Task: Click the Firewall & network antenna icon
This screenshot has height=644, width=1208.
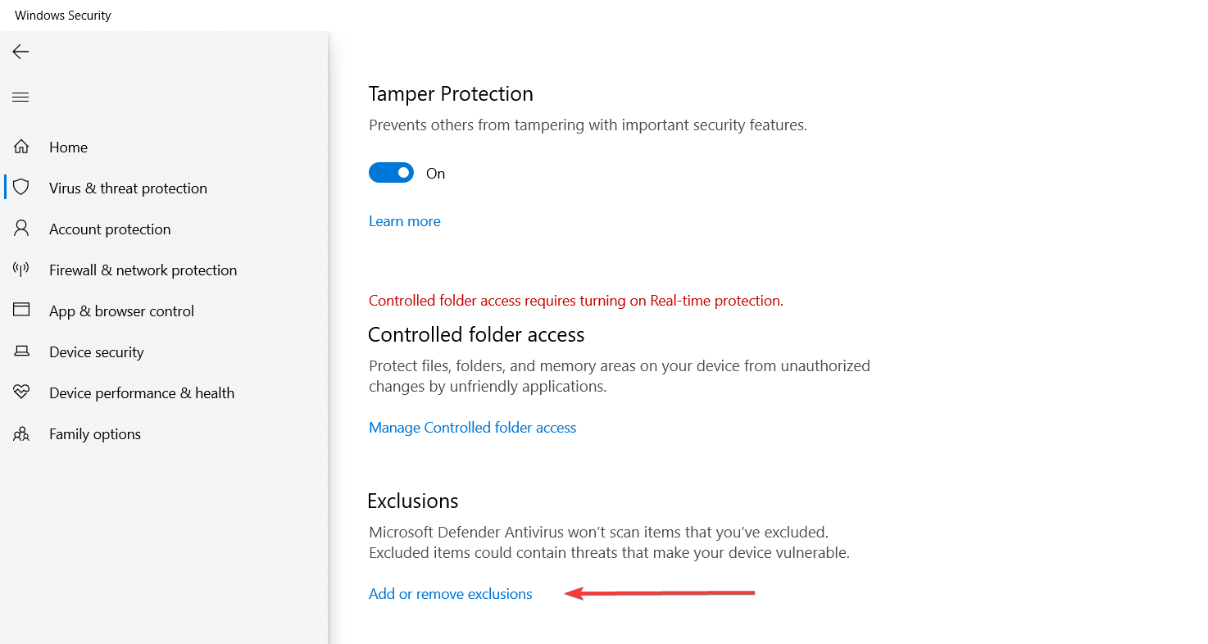Action: coord(21,270)
